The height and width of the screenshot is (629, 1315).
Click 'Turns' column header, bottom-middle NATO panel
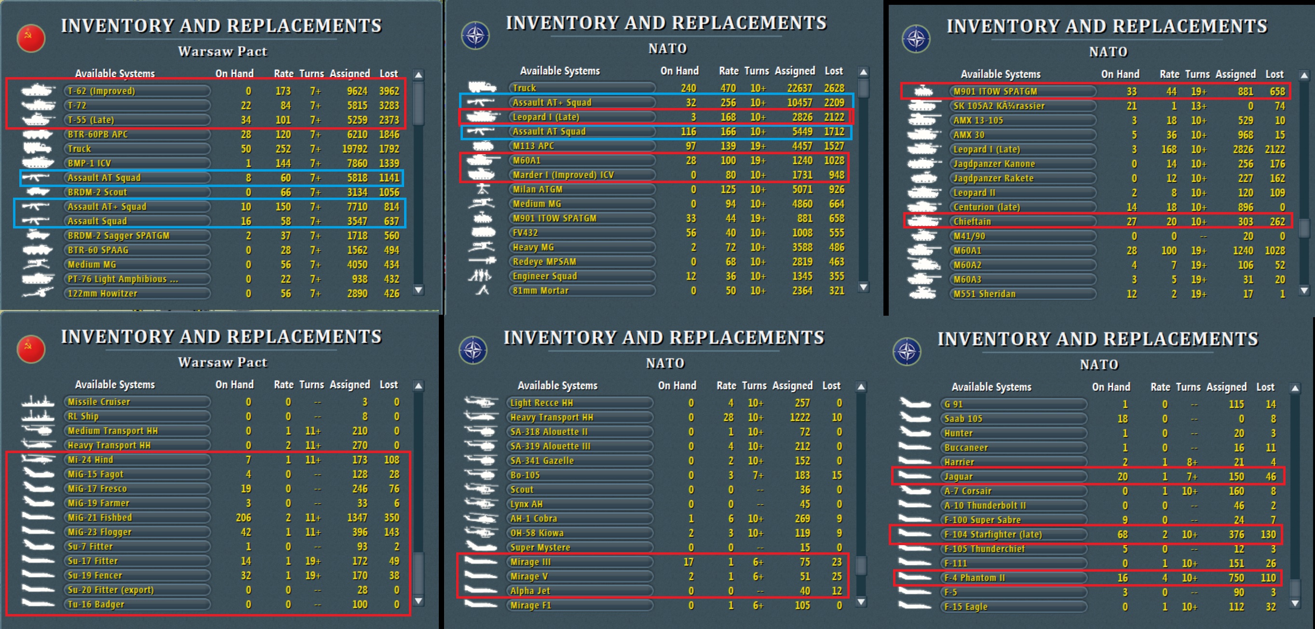pyautogui.click(x=755, y=386)
